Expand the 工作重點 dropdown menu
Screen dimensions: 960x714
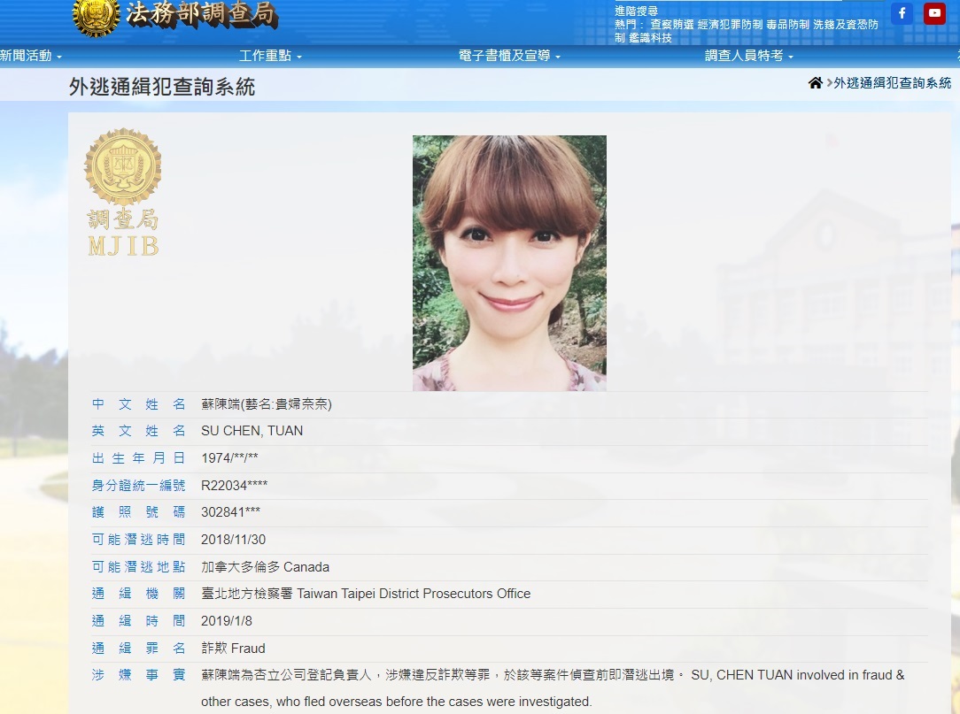(271, 56)
